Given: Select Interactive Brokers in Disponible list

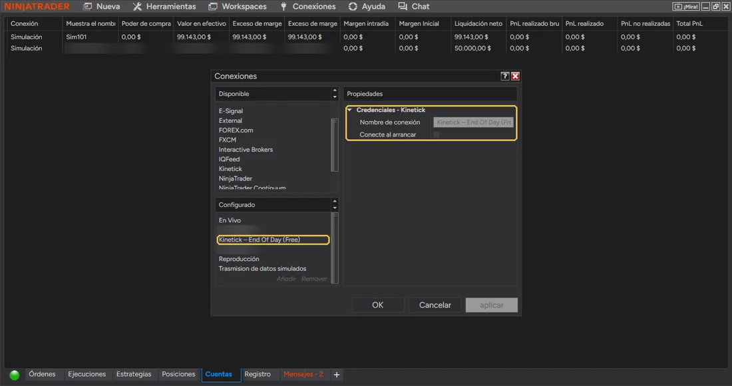Looking at the screenshot, I should [246, 150].
